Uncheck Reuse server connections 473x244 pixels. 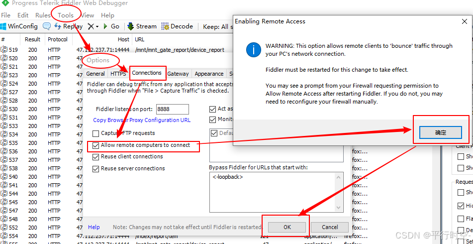click(95, 169)
